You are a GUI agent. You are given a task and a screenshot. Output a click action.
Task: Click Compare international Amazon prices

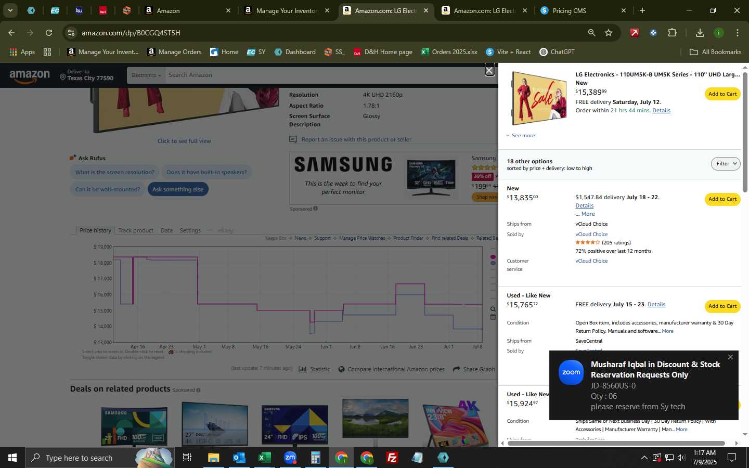point(391,369)
